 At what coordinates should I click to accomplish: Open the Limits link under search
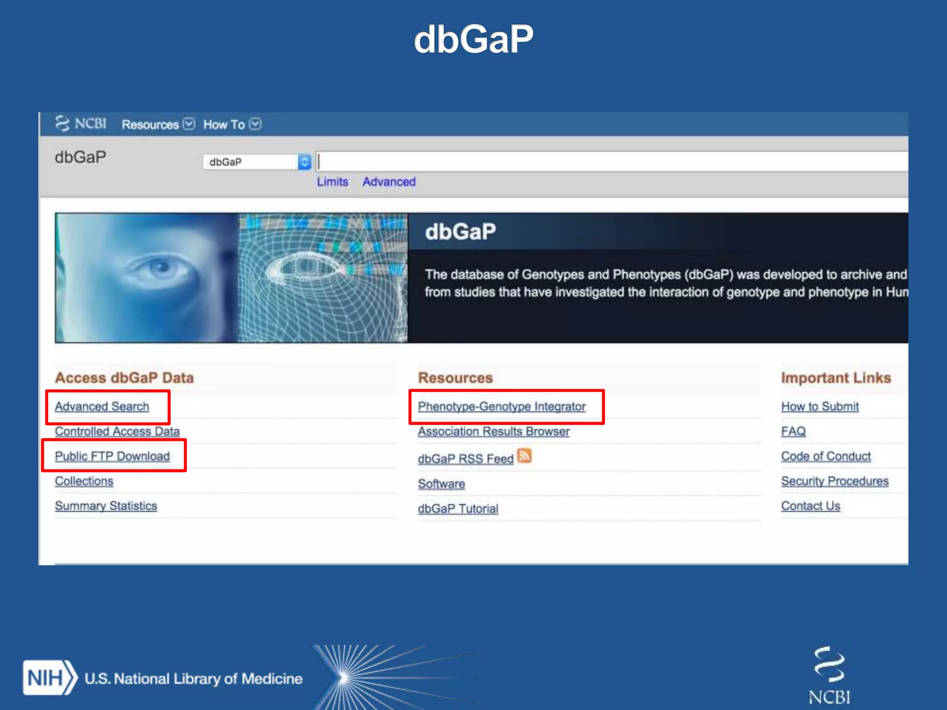point(332,182)
